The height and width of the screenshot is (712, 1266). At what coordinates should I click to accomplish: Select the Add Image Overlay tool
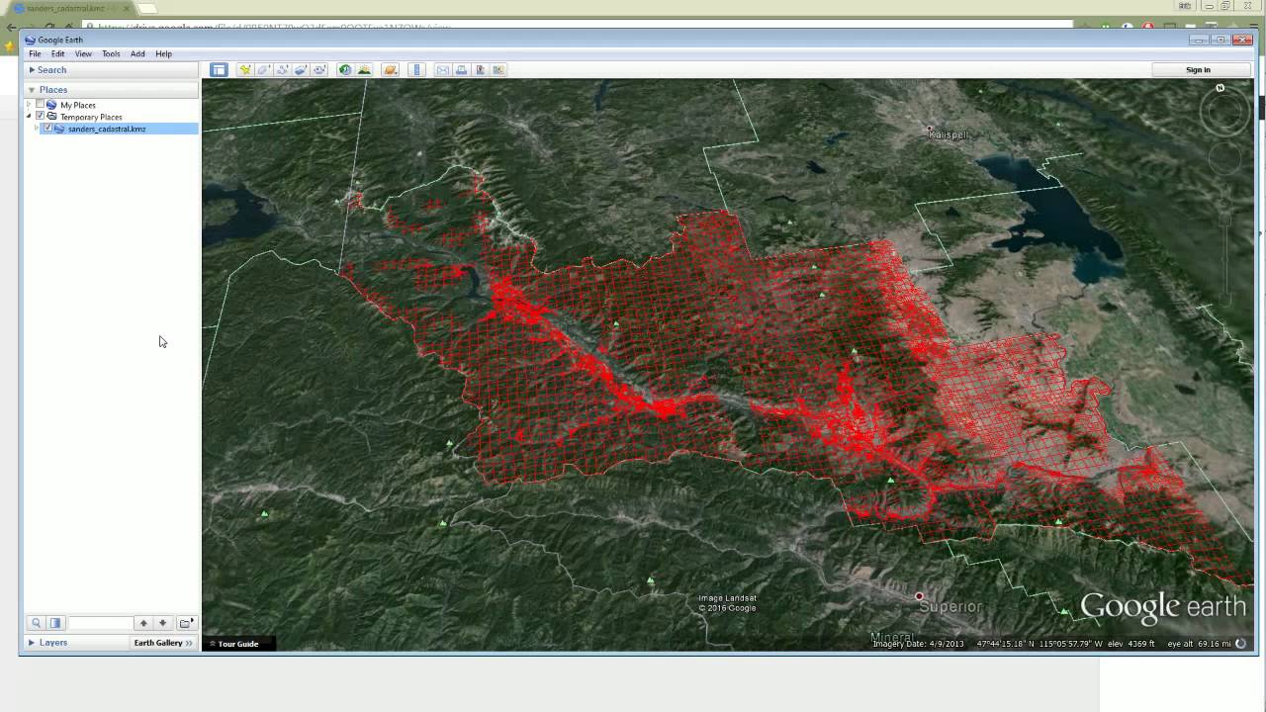click(302, 69)
